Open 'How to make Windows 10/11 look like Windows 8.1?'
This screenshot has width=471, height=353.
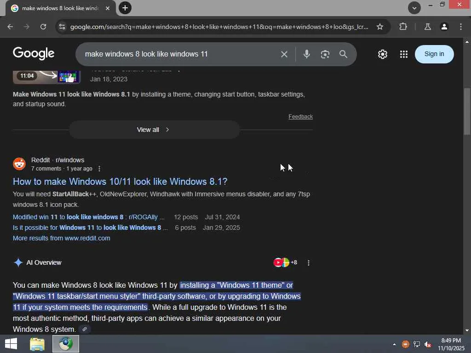tap(120, 182)
